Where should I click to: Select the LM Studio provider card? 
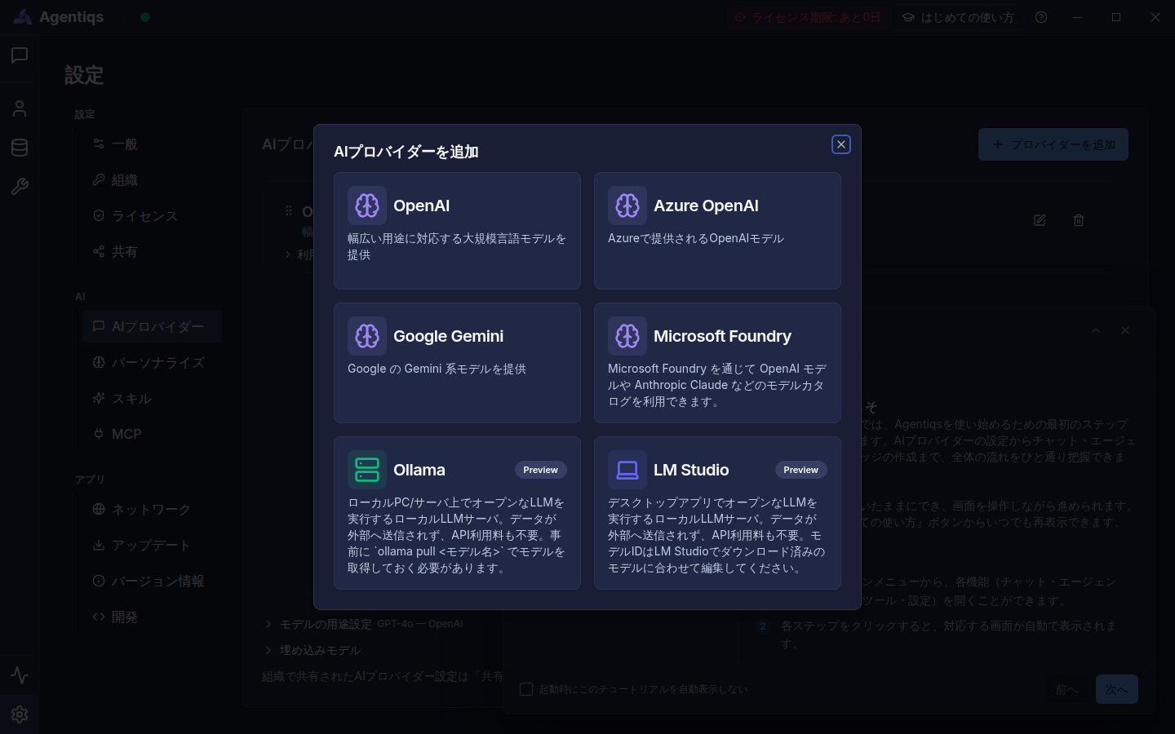click(717, 513)
